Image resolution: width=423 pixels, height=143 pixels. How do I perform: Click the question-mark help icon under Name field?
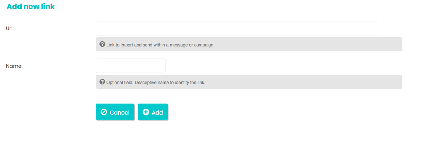coord(102,82)
